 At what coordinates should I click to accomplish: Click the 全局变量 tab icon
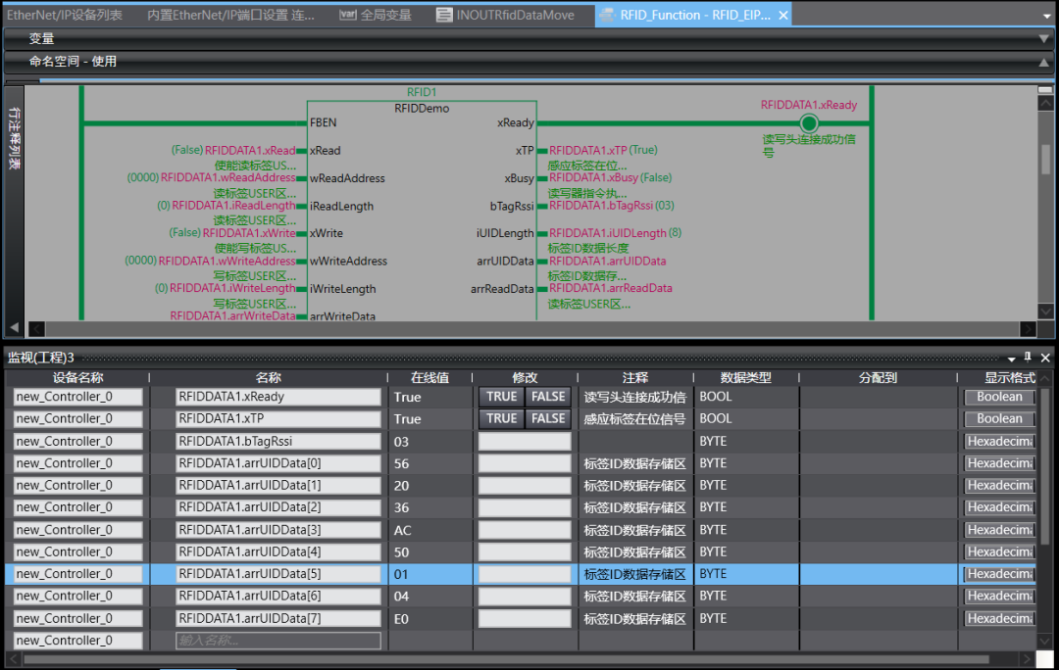(x=347, y=15)
